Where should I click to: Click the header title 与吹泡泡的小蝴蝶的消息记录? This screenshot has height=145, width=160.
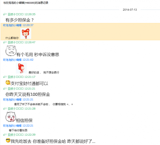click(x=26, y=3)
